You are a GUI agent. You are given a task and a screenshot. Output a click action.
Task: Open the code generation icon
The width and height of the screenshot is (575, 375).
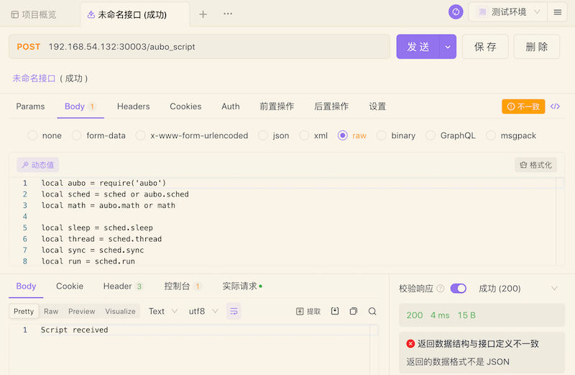click(555, 107)
